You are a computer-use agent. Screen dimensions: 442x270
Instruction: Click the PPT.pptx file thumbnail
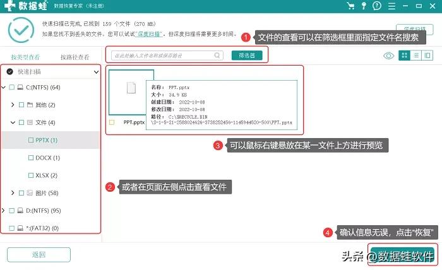point(131,92)
